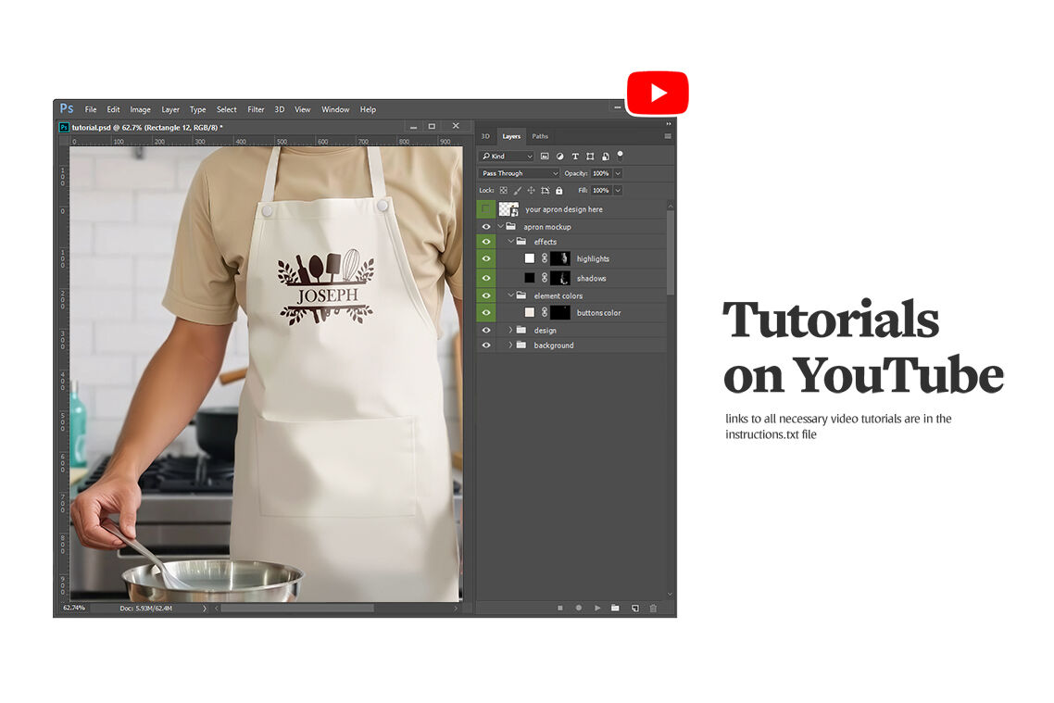Expand the design layer group
This screenshot has height=703, width=1054.
tap(510, 330)
